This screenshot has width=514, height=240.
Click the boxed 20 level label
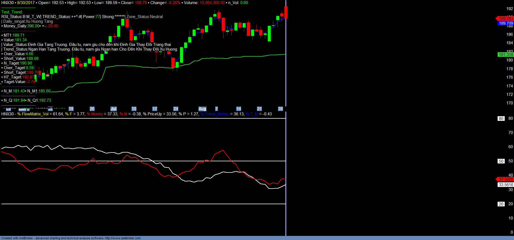(501, 204)
